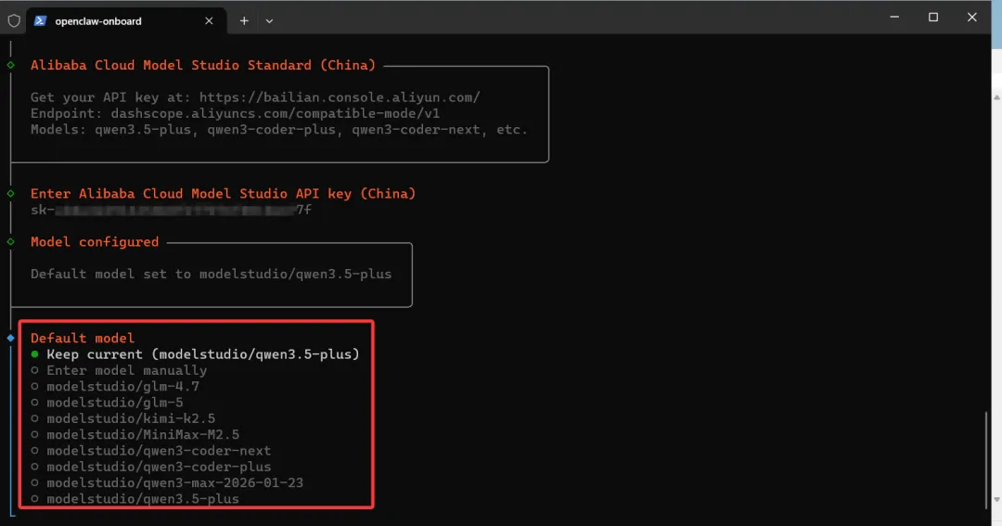Open the bailian.console.aliyun.com URL
The width and height of the screenshot is (1002, 526).
(x=340, y=97)
